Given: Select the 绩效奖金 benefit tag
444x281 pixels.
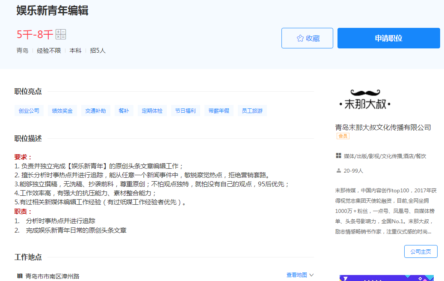Looking at the screenshot, I should point(62,111).
